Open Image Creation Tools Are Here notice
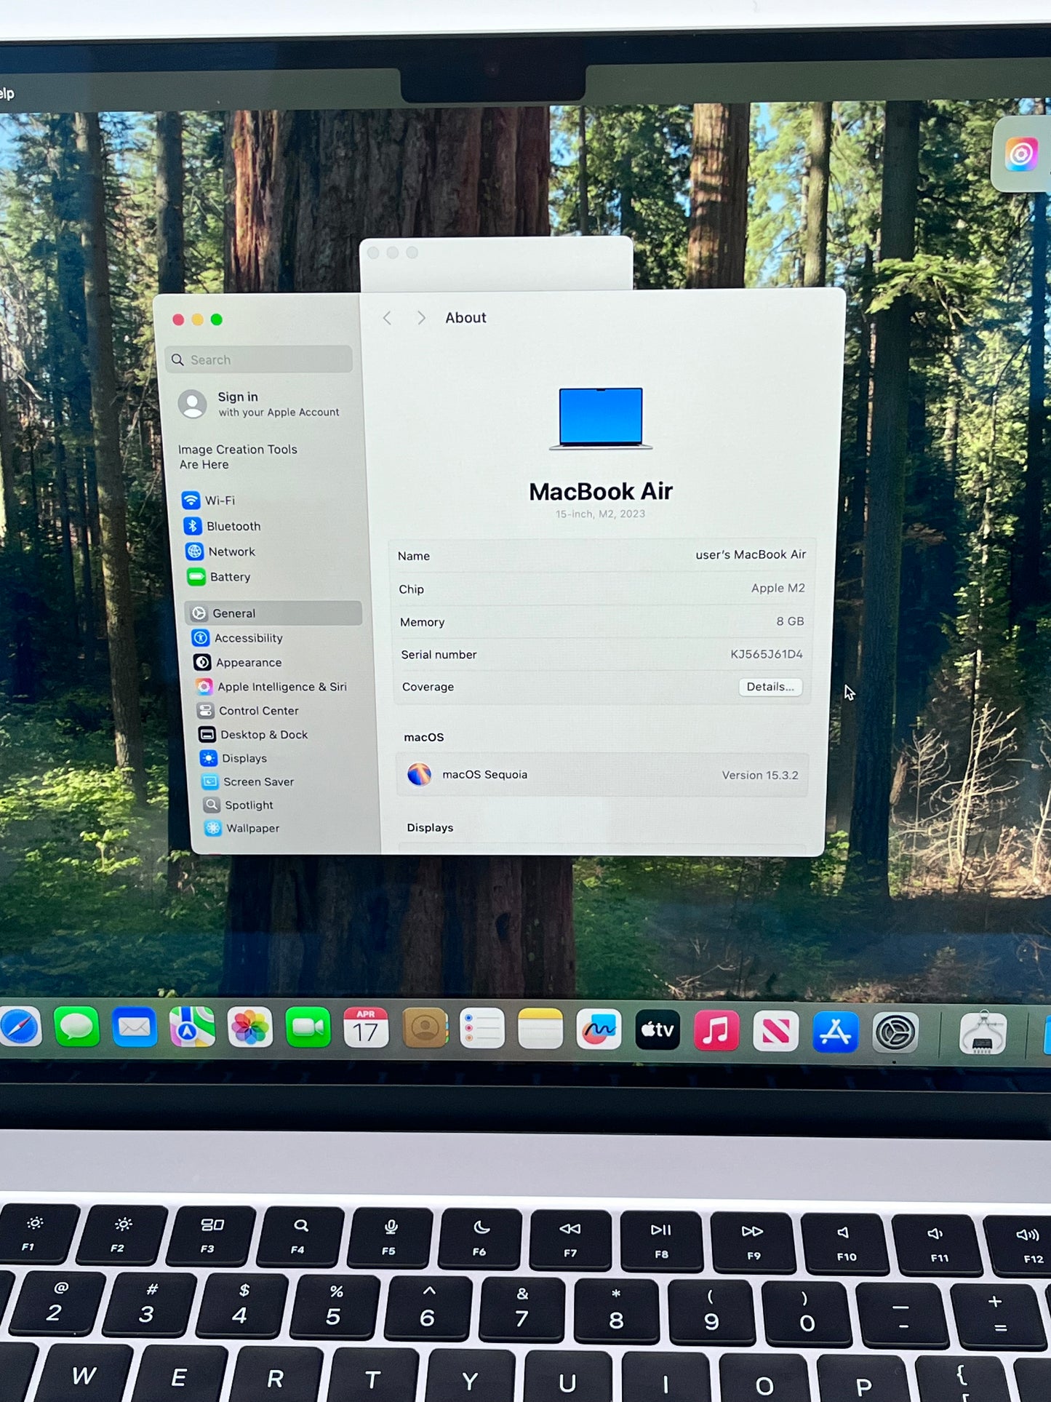Image resolution: width=1051 pixels, height=1402 pixels. pos(238,457)
